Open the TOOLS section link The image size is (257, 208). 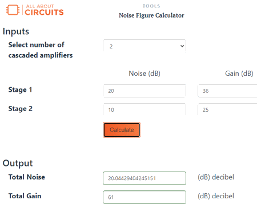[x=151, y=6]
